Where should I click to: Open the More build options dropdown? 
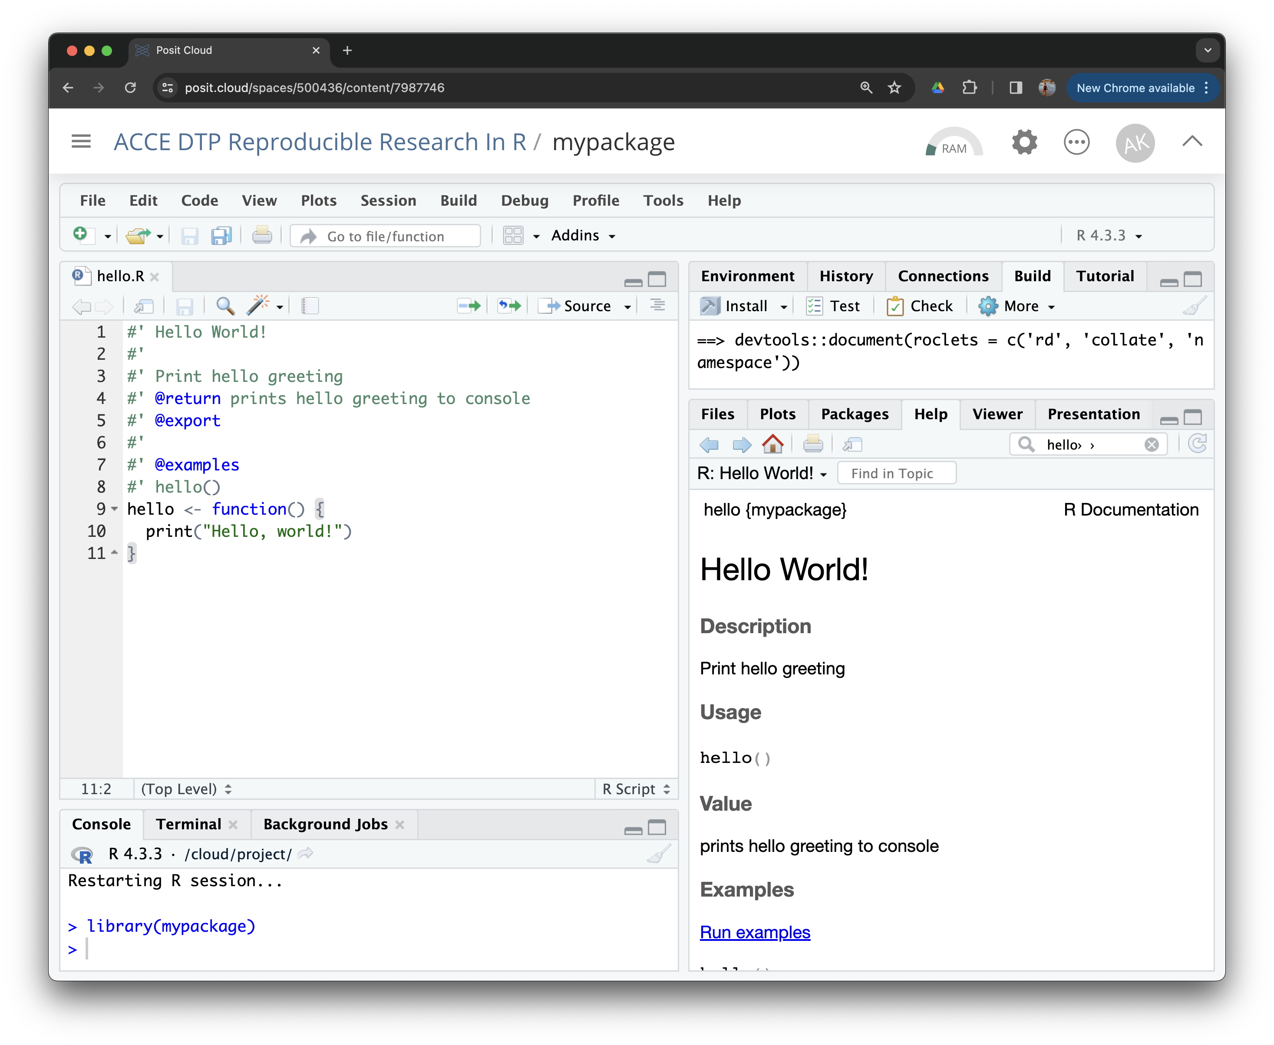pos(1017,306)
